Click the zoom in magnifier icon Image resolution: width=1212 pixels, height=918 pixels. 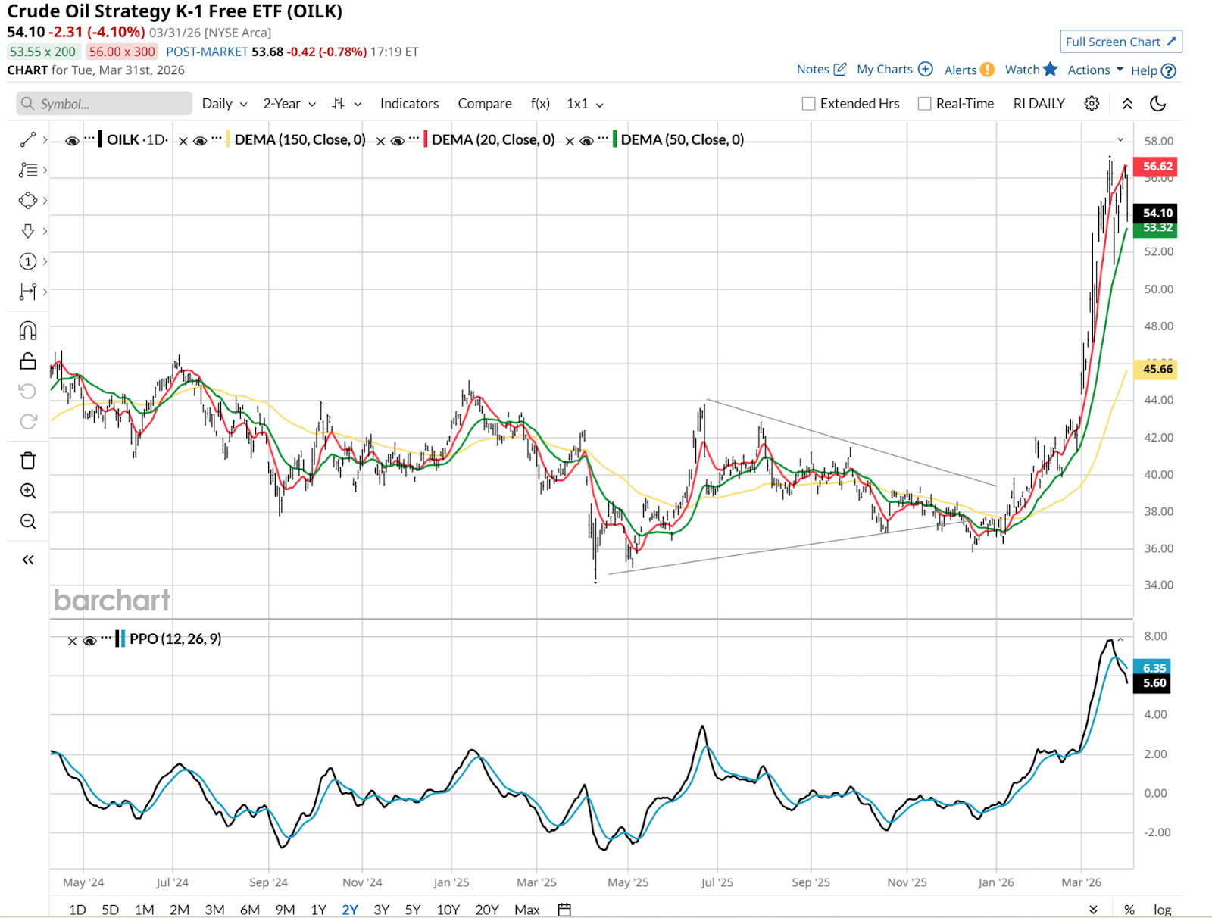click(x=28, y=491)
